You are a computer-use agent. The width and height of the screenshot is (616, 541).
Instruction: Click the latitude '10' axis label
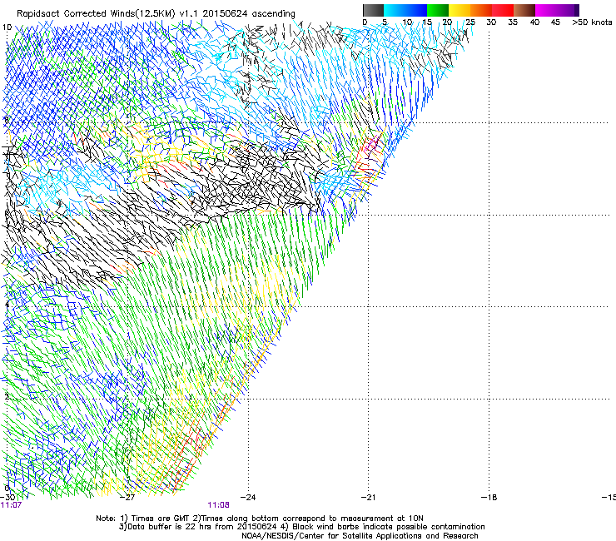coord(7,27)
